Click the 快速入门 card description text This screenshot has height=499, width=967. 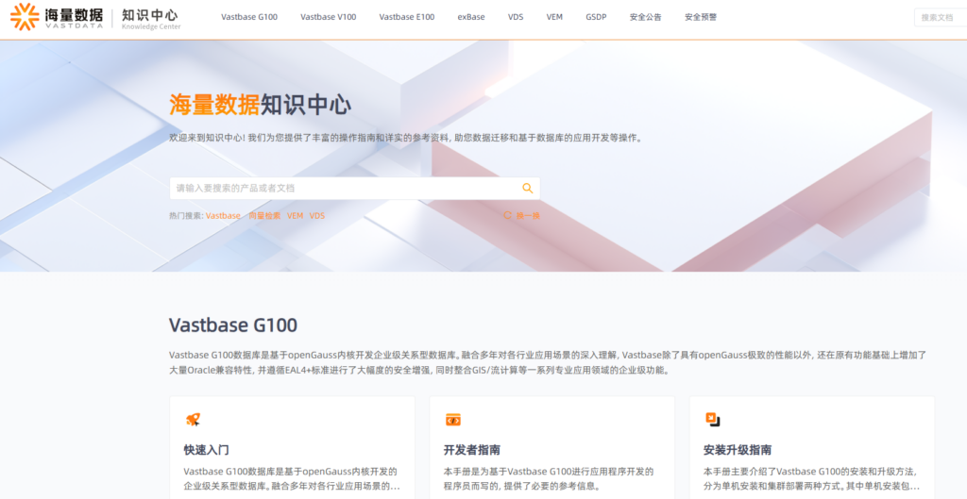pos(292,478)
